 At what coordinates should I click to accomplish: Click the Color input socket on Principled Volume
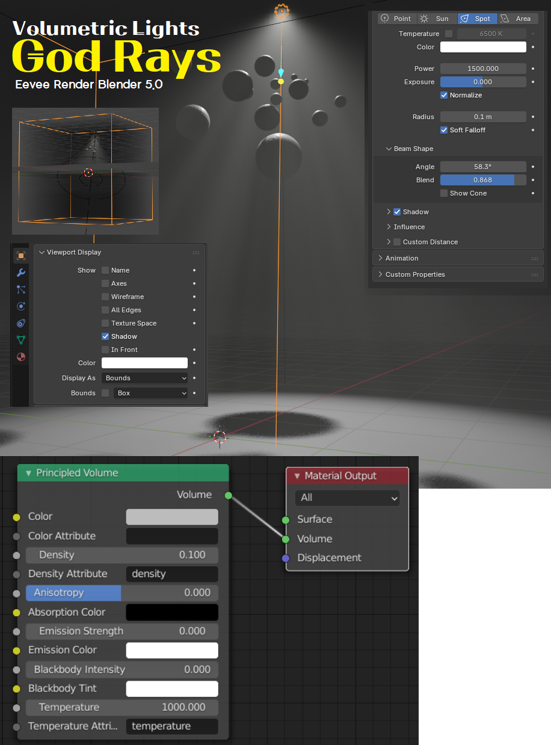[16, 517]
